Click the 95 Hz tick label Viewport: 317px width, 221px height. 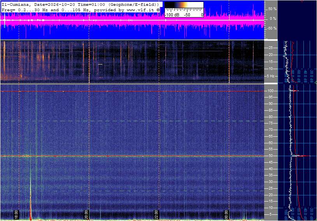click(270, 97)
